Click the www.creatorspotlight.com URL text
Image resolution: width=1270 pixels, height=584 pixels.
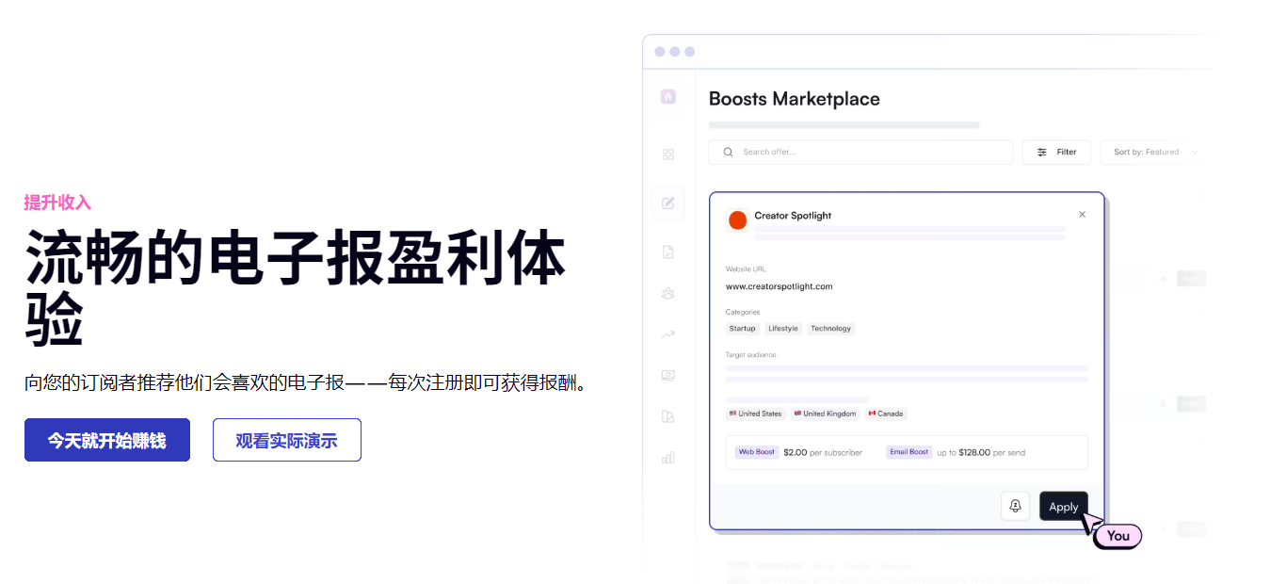pos(779,286)
